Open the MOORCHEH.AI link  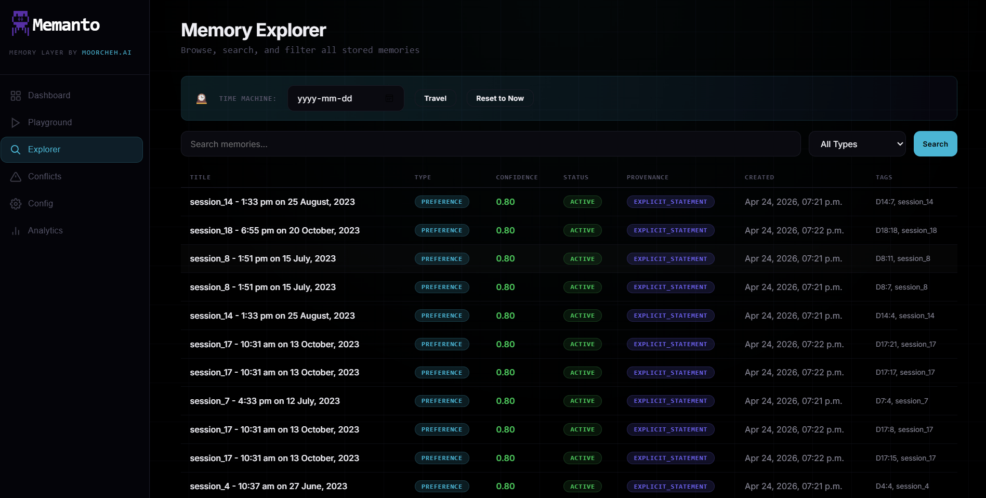click(107, 53)
